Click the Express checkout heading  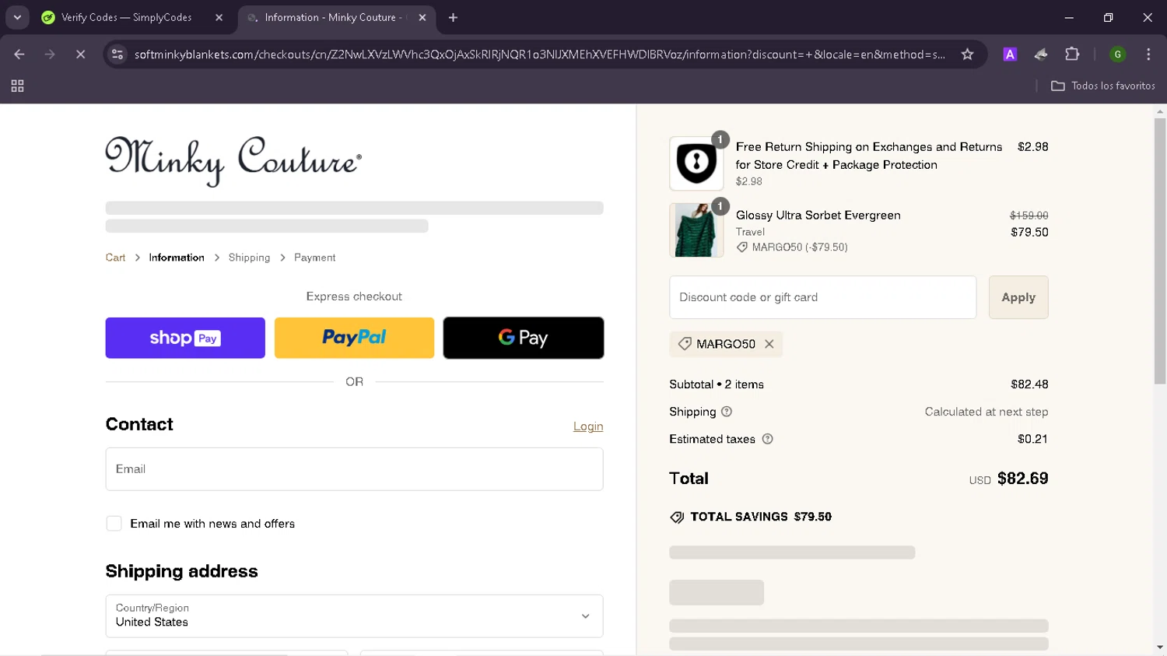[354, 296]
